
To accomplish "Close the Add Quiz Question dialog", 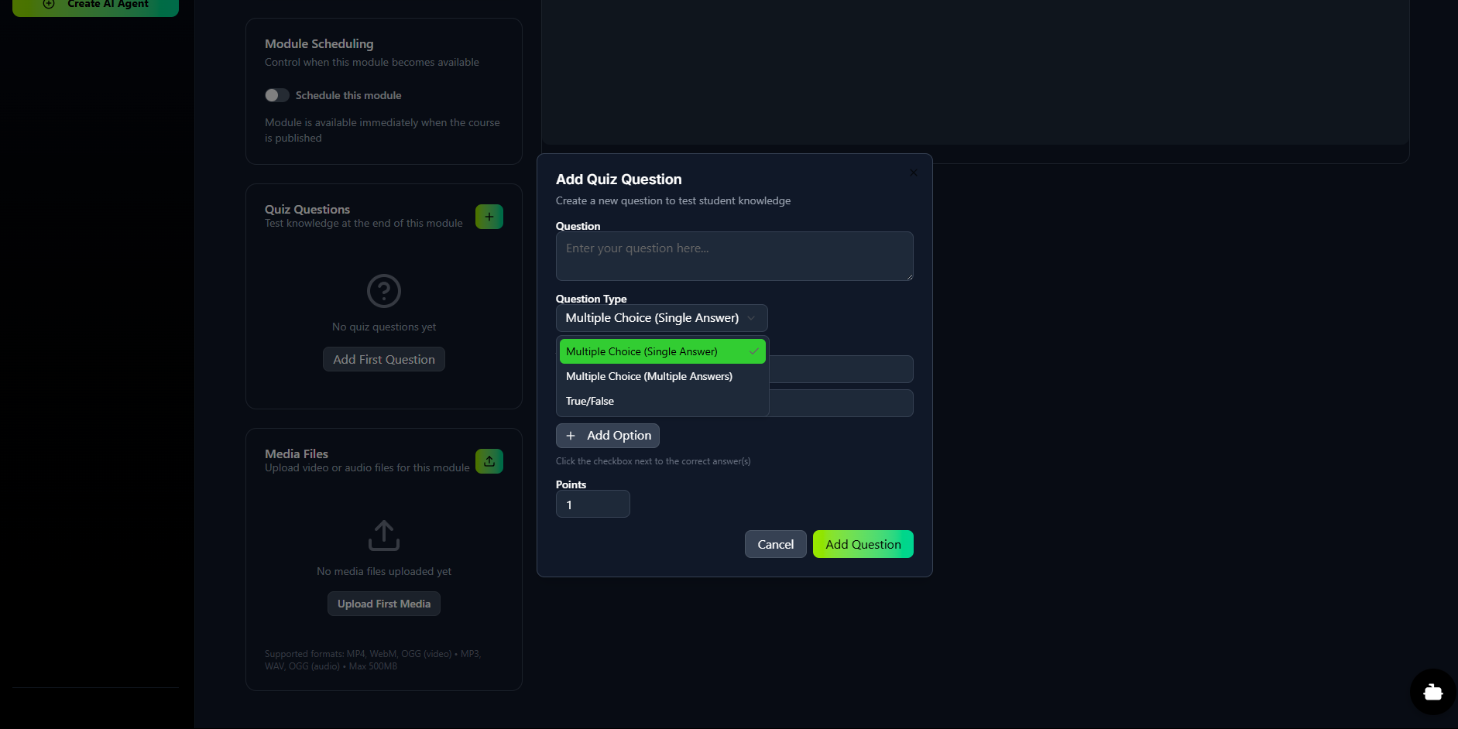I will coord(914,173).
